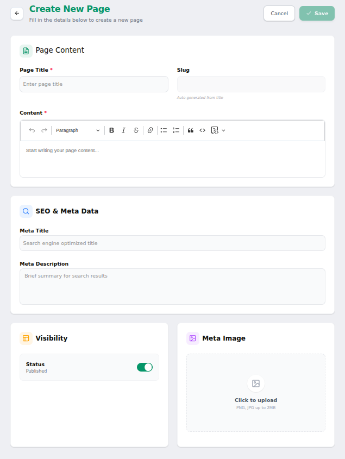Toggle bold formatting
The width and height of the screenshot is (345, 459).
111,130
